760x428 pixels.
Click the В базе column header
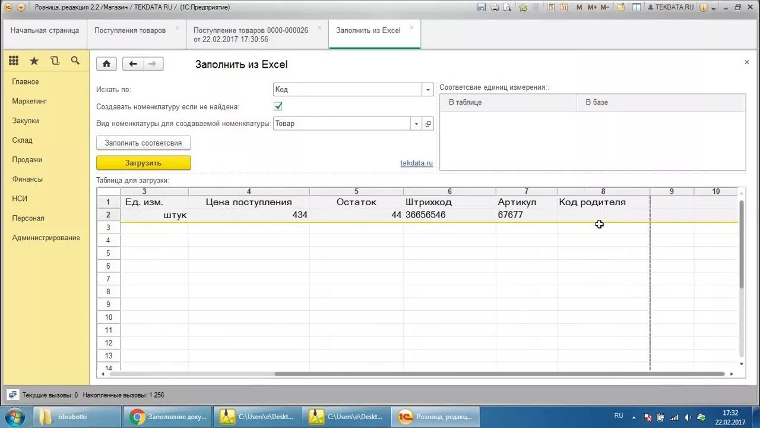pos(661,102)
